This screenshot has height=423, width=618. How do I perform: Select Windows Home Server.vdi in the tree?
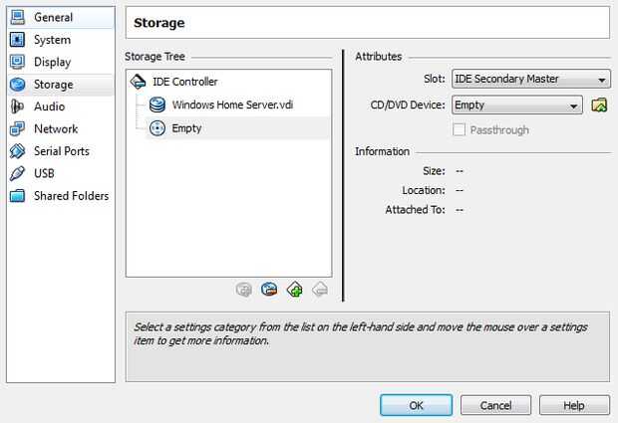(232, 105)
